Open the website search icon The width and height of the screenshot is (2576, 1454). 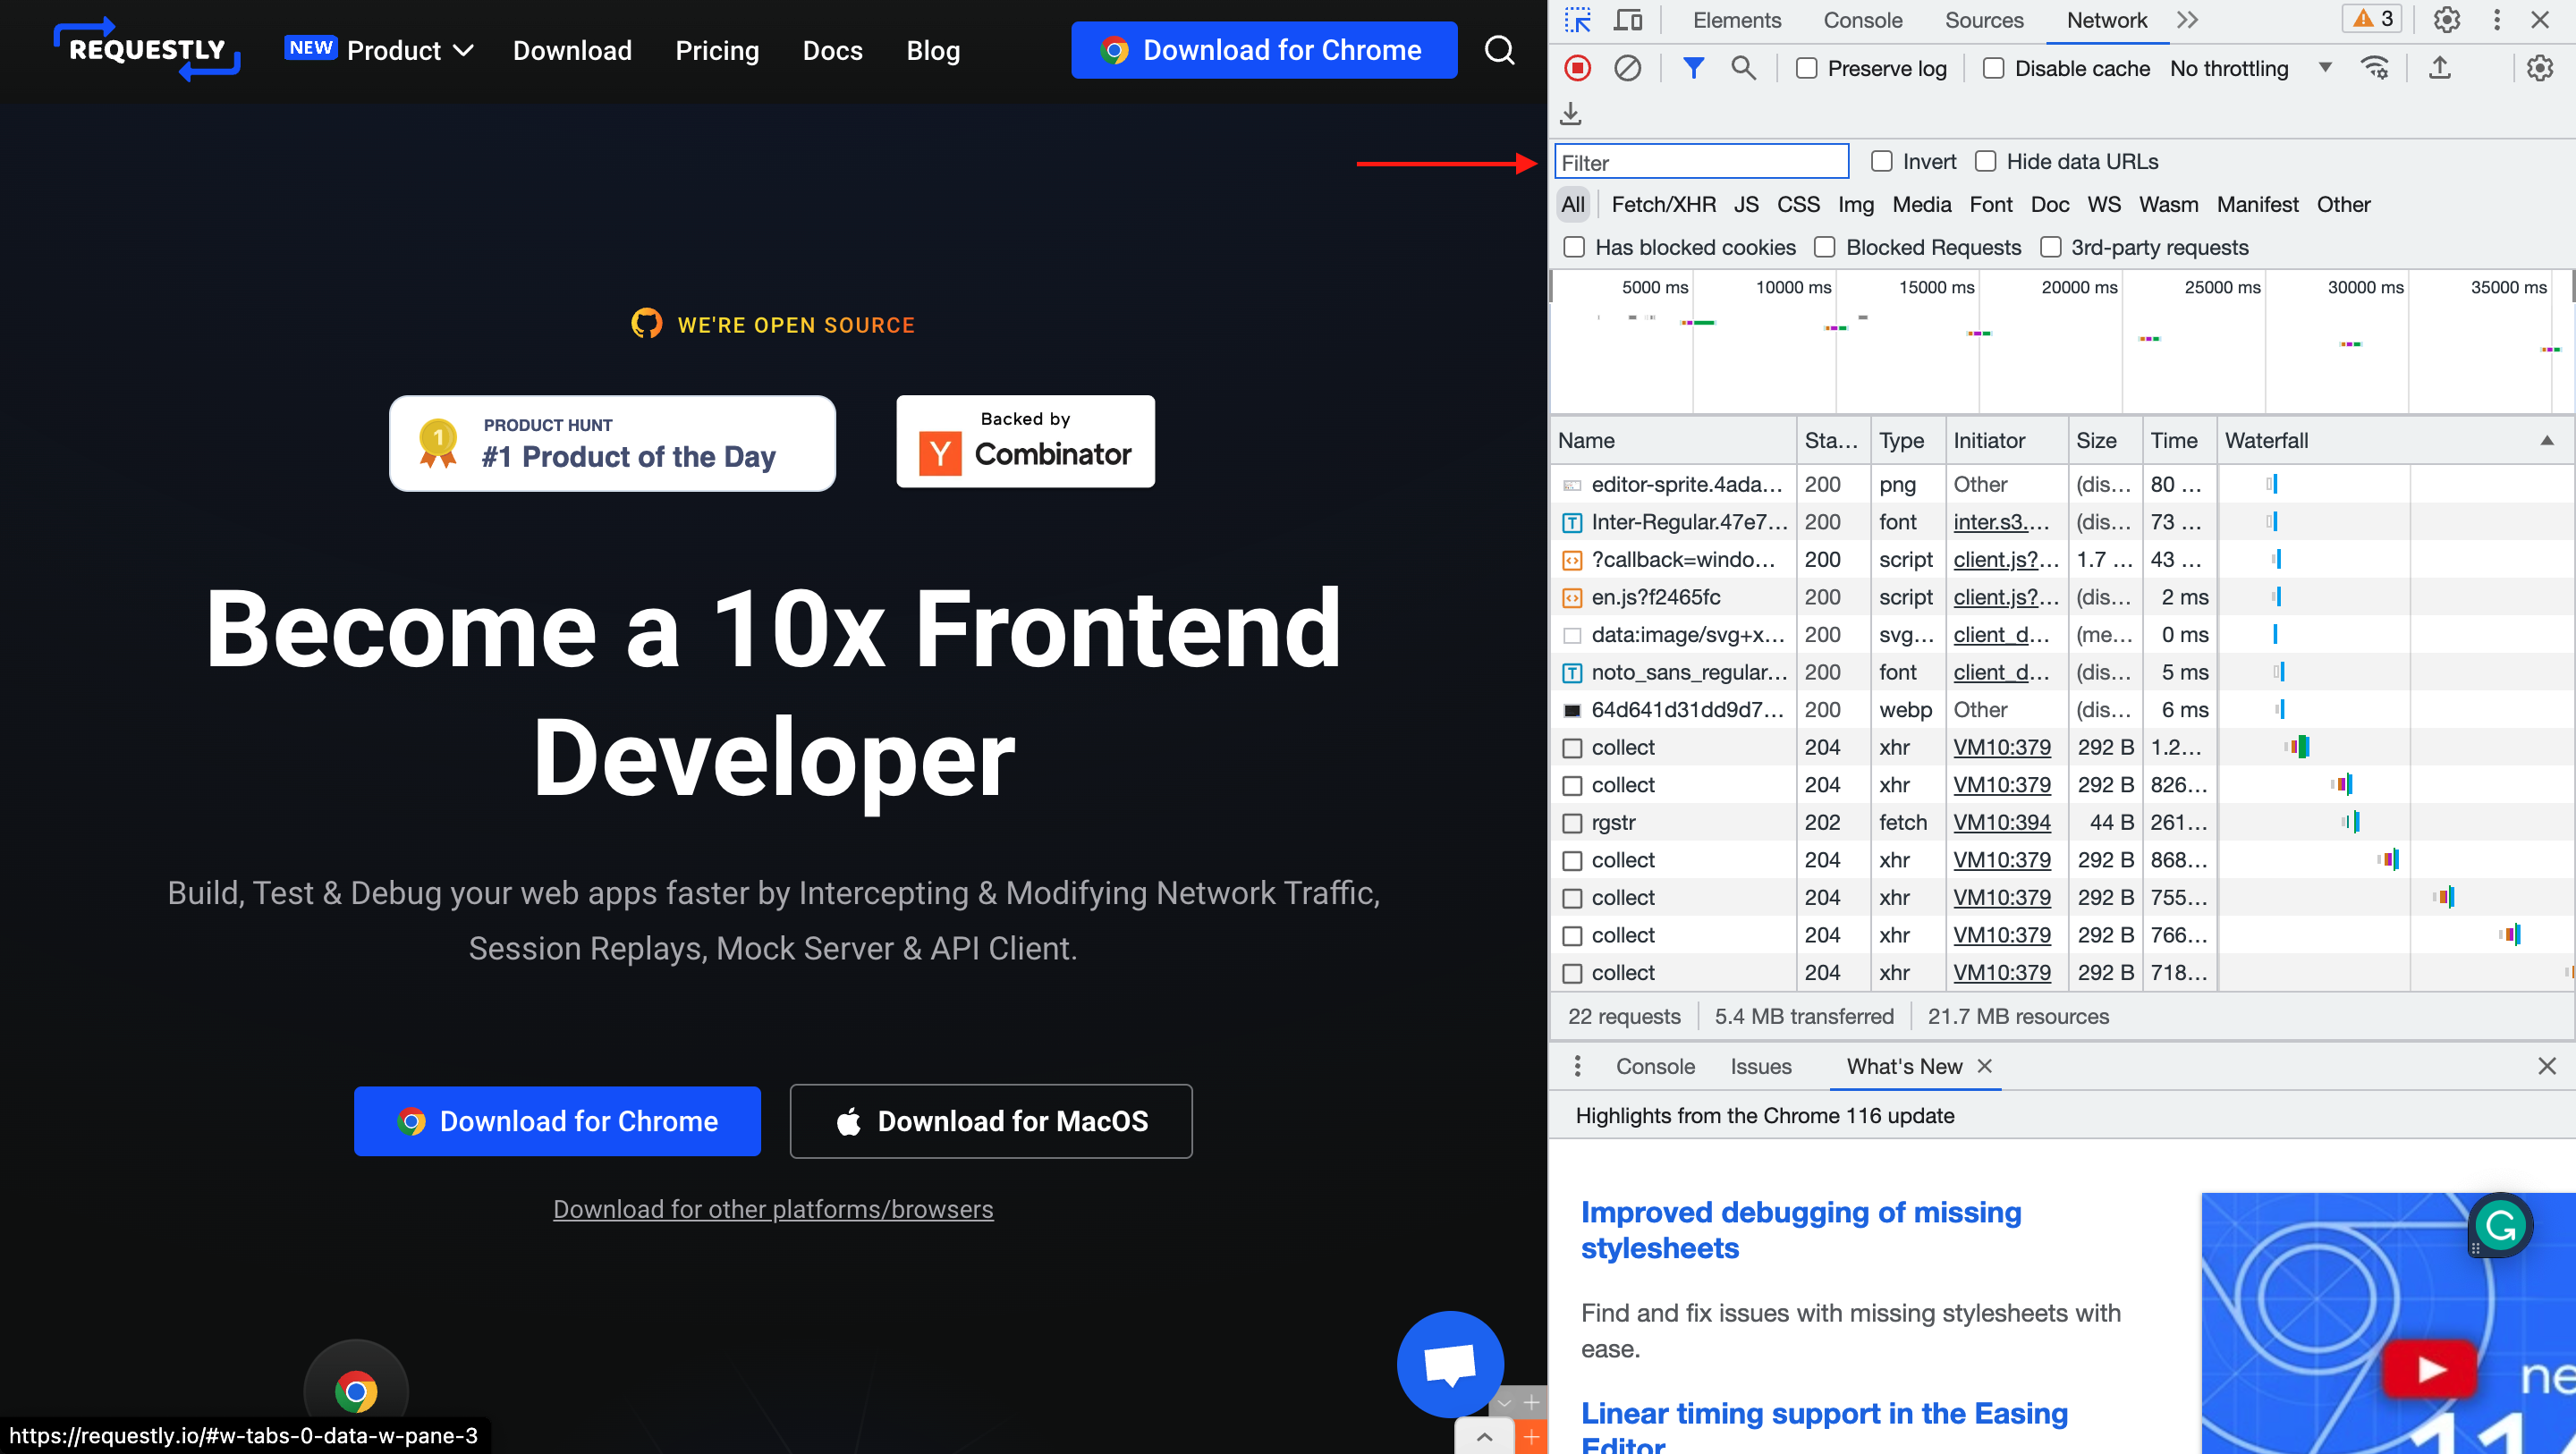point(1500,50)
